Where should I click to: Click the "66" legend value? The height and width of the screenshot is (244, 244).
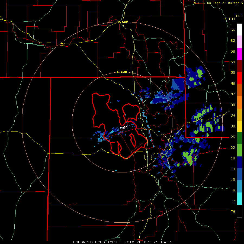coord(233,30)
